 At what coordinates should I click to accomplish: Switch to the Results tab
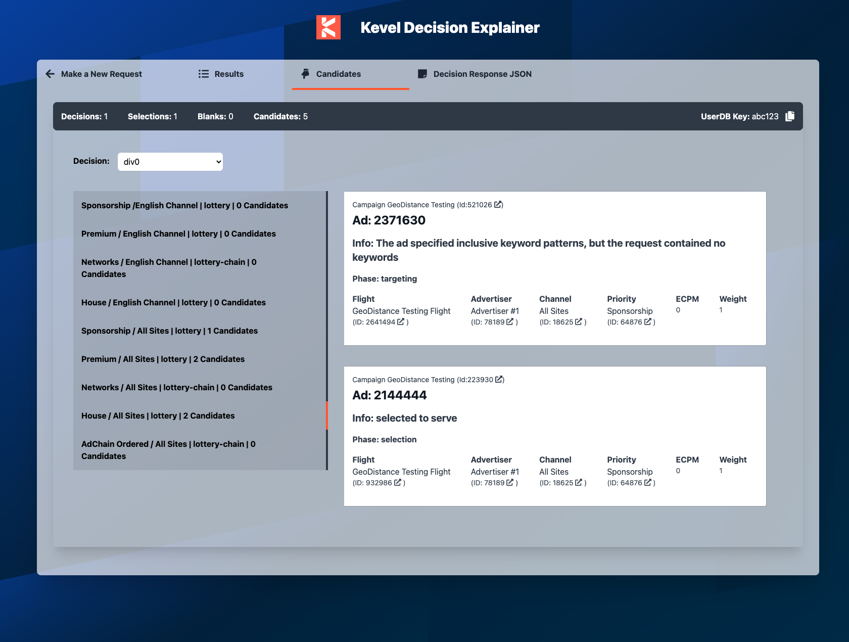[x=221, y=74]
